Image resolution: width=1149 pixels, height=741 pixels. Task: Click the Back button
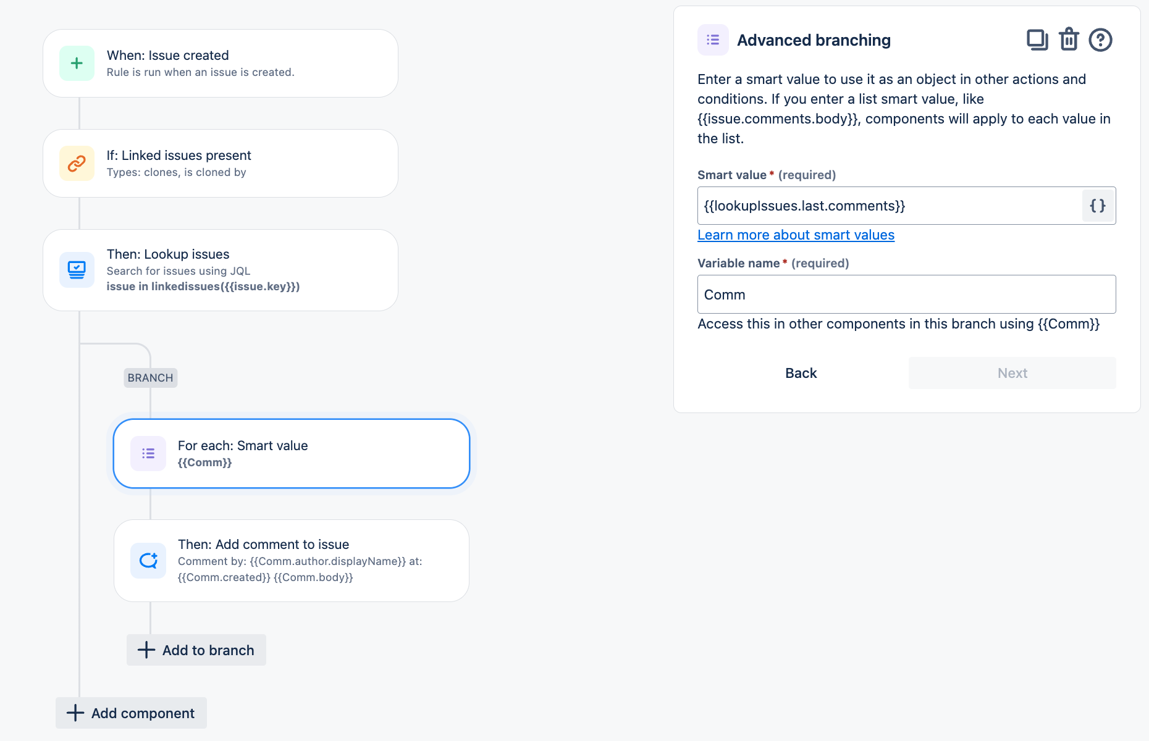(801, 373)
